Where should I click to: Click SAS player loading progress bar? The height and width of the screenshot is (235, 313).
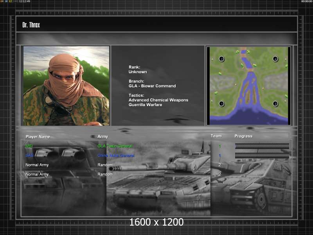(262, 155)
